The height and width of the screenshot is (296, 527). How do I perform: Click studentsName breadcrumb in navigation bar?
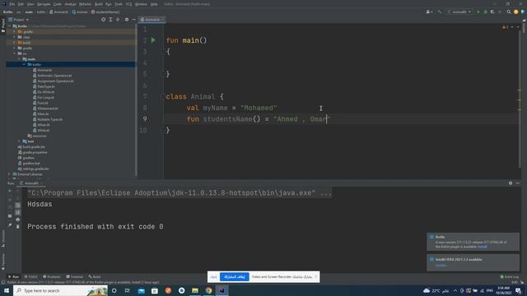click(x=105, y=12)
